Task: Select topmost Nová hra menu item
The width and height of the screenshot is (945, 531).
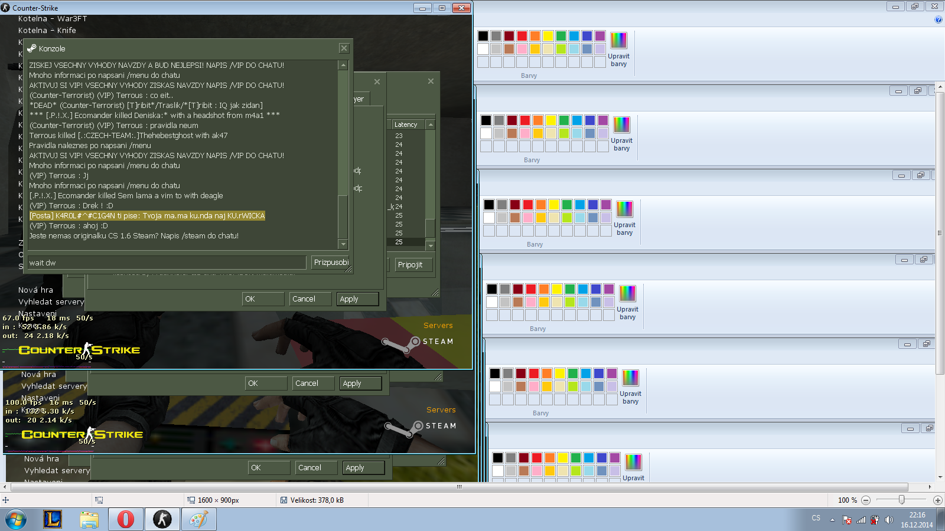Action: (35, 290)
